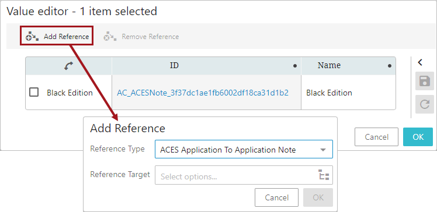Click the circular arrow revert icon

[425, 104]
